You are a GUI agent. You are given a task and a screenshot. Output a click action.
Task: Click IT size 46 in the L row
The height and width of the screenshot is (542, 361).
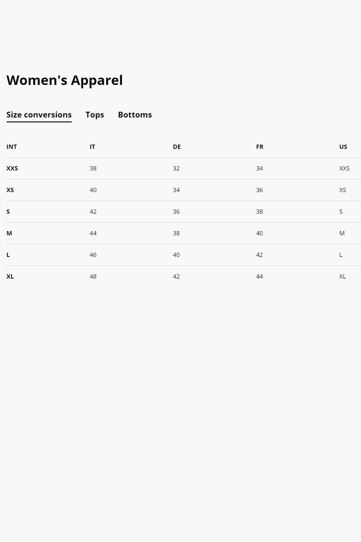click(x=93, y=255)
